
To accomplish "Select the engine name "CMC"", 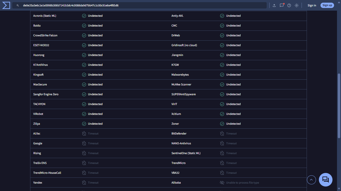I will coord(174,26).
